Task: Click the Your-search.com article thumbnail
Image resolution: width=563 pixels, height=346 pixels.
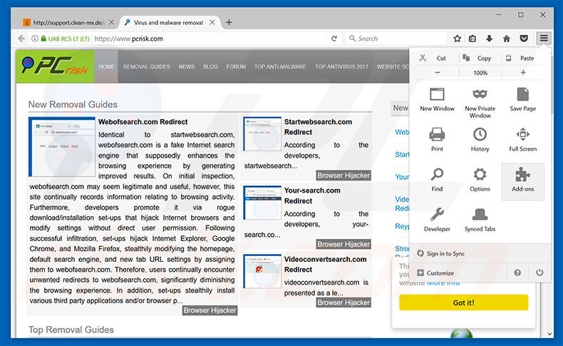Action: click(262, 203)
